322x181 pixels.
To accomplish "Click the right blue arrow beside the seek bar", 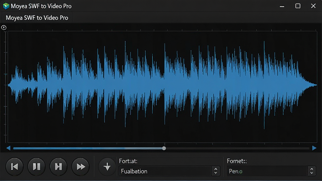I will pos(314,148).
